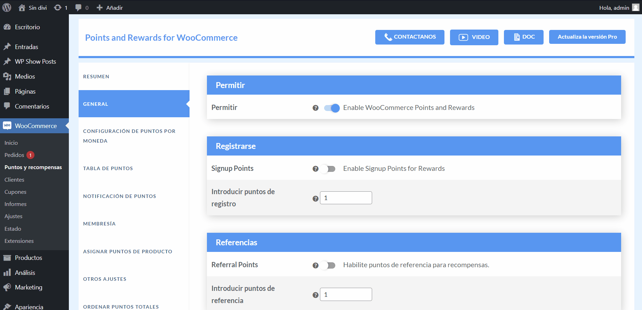642x310 pixels.
Task: Turn on the Referral Points toggle
Action: pos(328,265)
